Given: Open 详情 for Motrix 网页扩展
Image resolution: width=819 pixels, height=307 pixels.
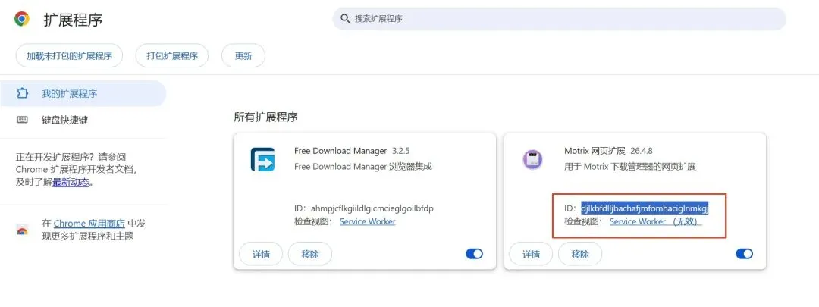Looking at the screenshot, I should tap(531, 254).
